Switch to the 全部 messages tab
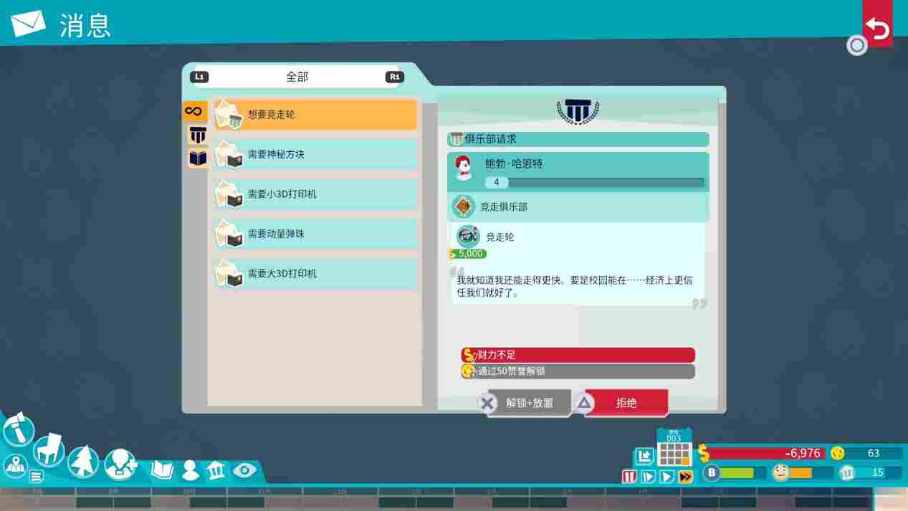Screen dimensions: 908x511 point(297,76)
